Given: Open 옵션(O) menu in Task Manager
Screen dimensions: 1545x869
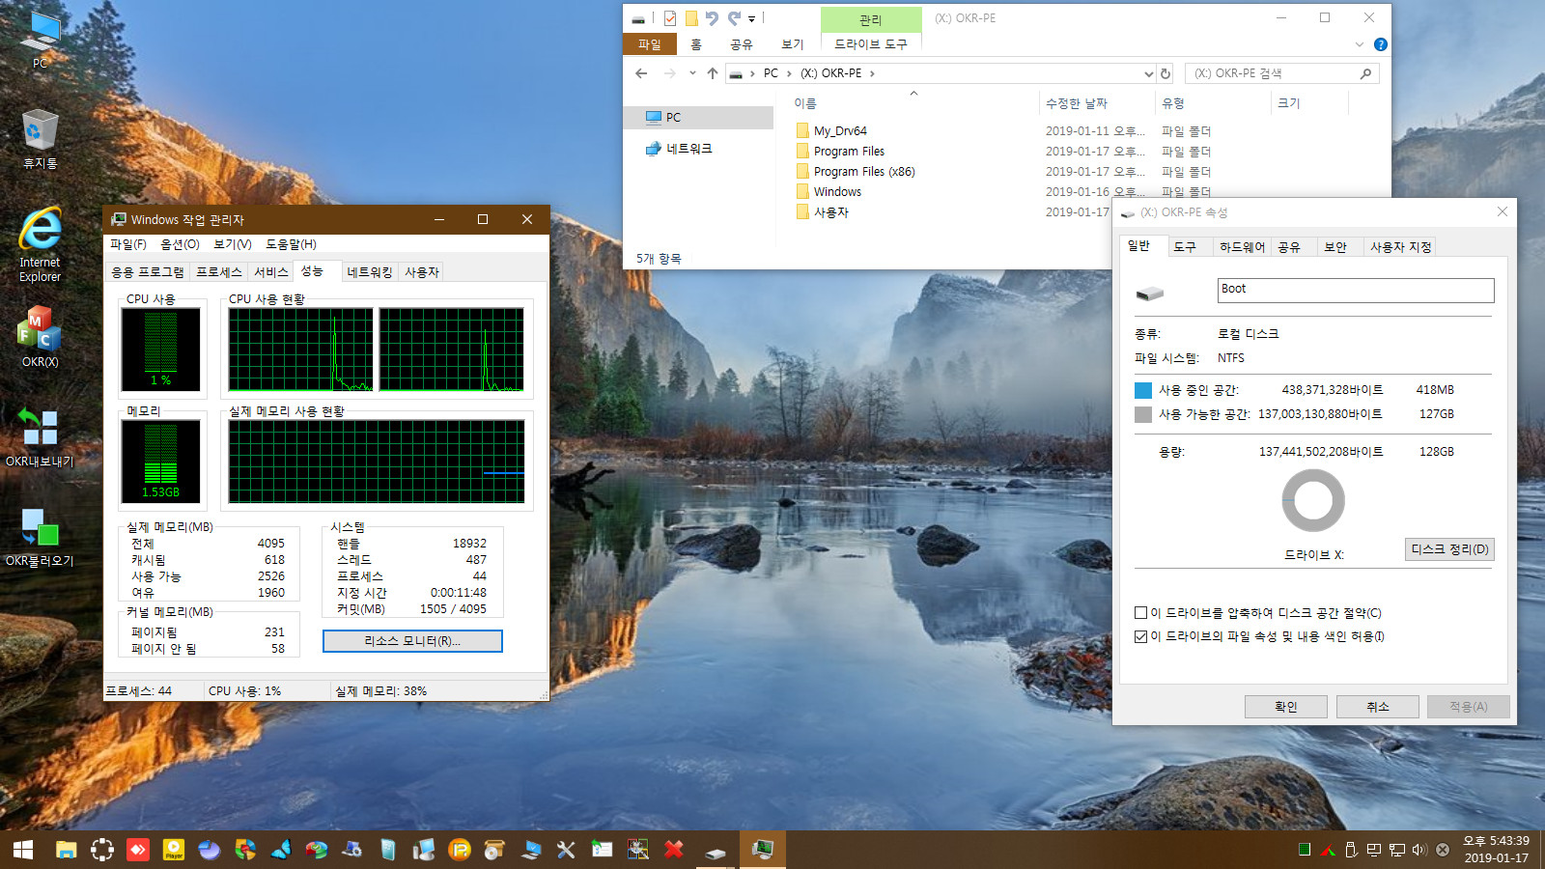Looking at the screenshot, I should click(181, 244).
